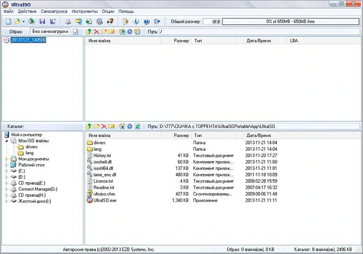Click the 650MB capacity progress bar
The image size is (363, 254).
(x=290, y=21)
